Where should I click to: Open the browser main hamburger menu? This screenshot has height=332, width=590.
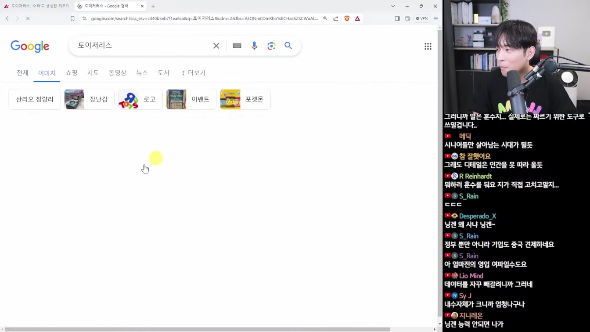pos(435,18)
